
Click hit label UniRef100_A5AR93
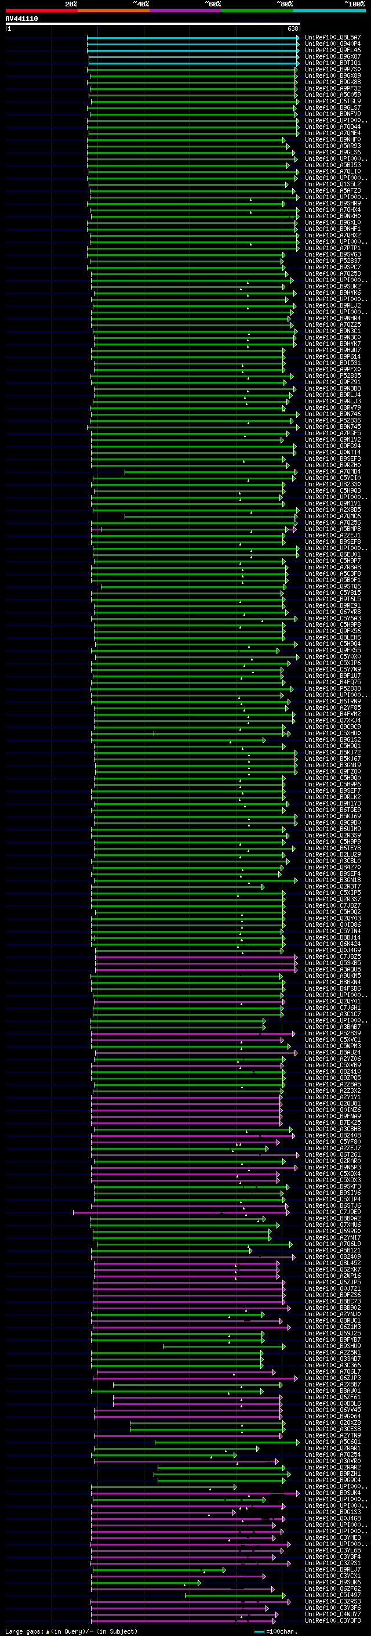(333, 146)
